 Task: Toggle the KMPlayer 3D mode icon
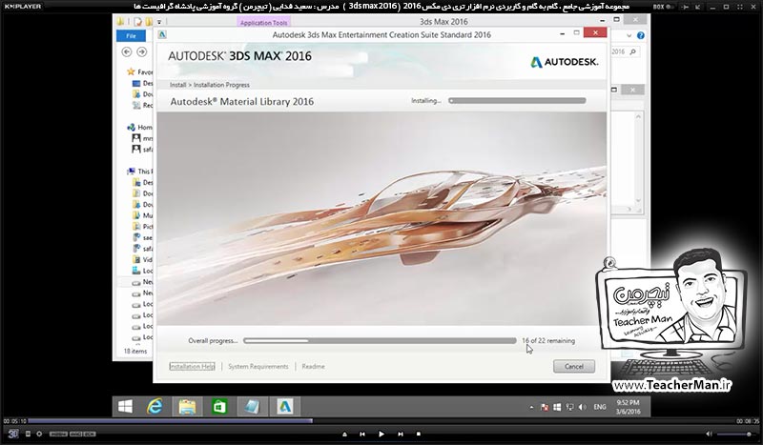pyautogui.click(x=12, y=434)
